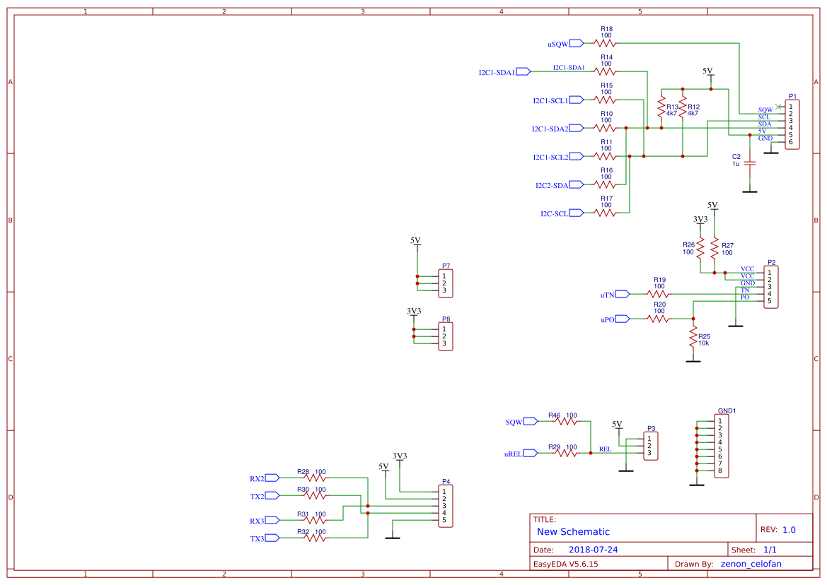This screenshot has height=585, width=827.
Task: Select the 5V power flag above P7
Action: tap(416, 241)
